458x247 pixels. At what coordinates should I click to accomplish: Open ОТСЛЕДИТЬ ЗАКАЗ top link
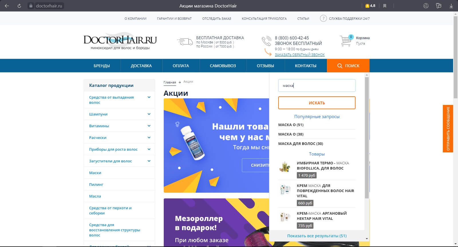click(x=216, y=19)
